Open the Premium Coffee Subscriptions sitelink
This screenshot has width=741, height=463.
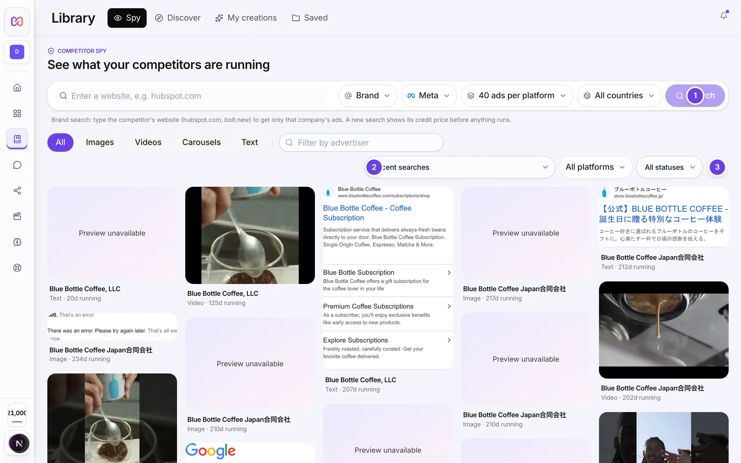387,314
